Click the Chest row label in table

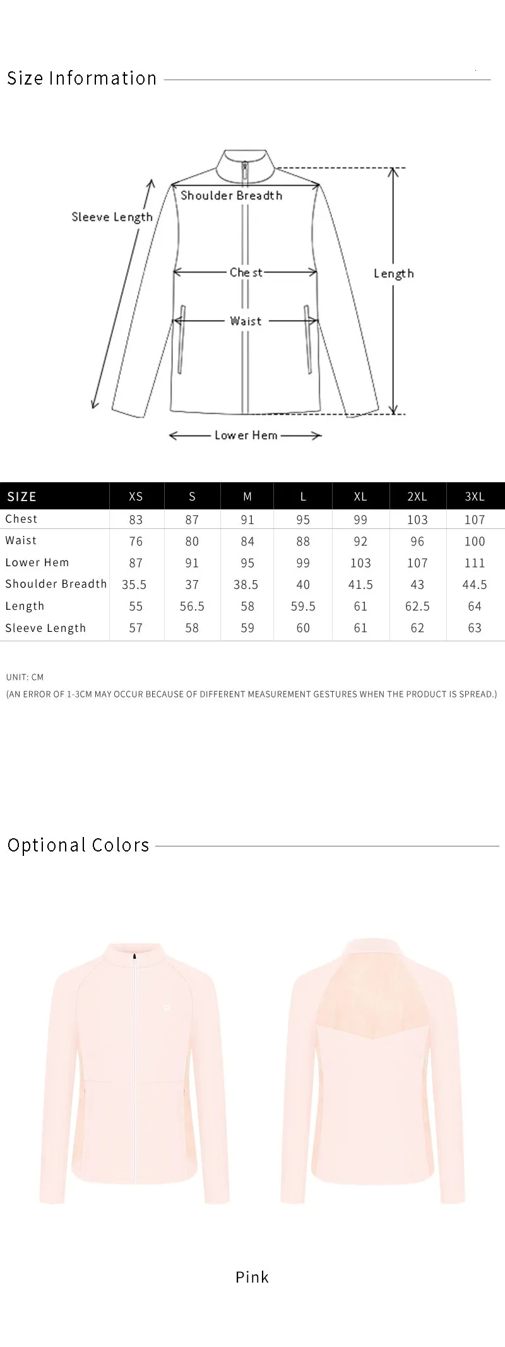(x=21, y=519)
